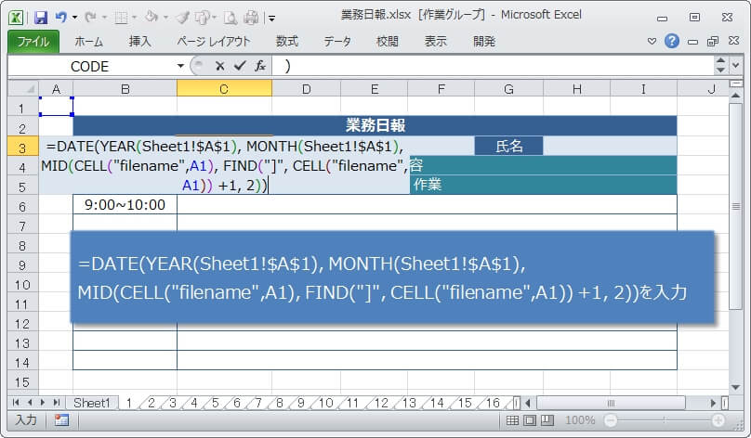
Task: Click the zoom slider in status bar
Action: pos(665,420)
